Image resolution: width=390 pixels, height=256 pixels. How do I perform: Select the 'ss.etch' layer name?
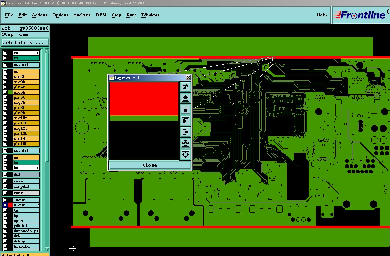(27, 151)
